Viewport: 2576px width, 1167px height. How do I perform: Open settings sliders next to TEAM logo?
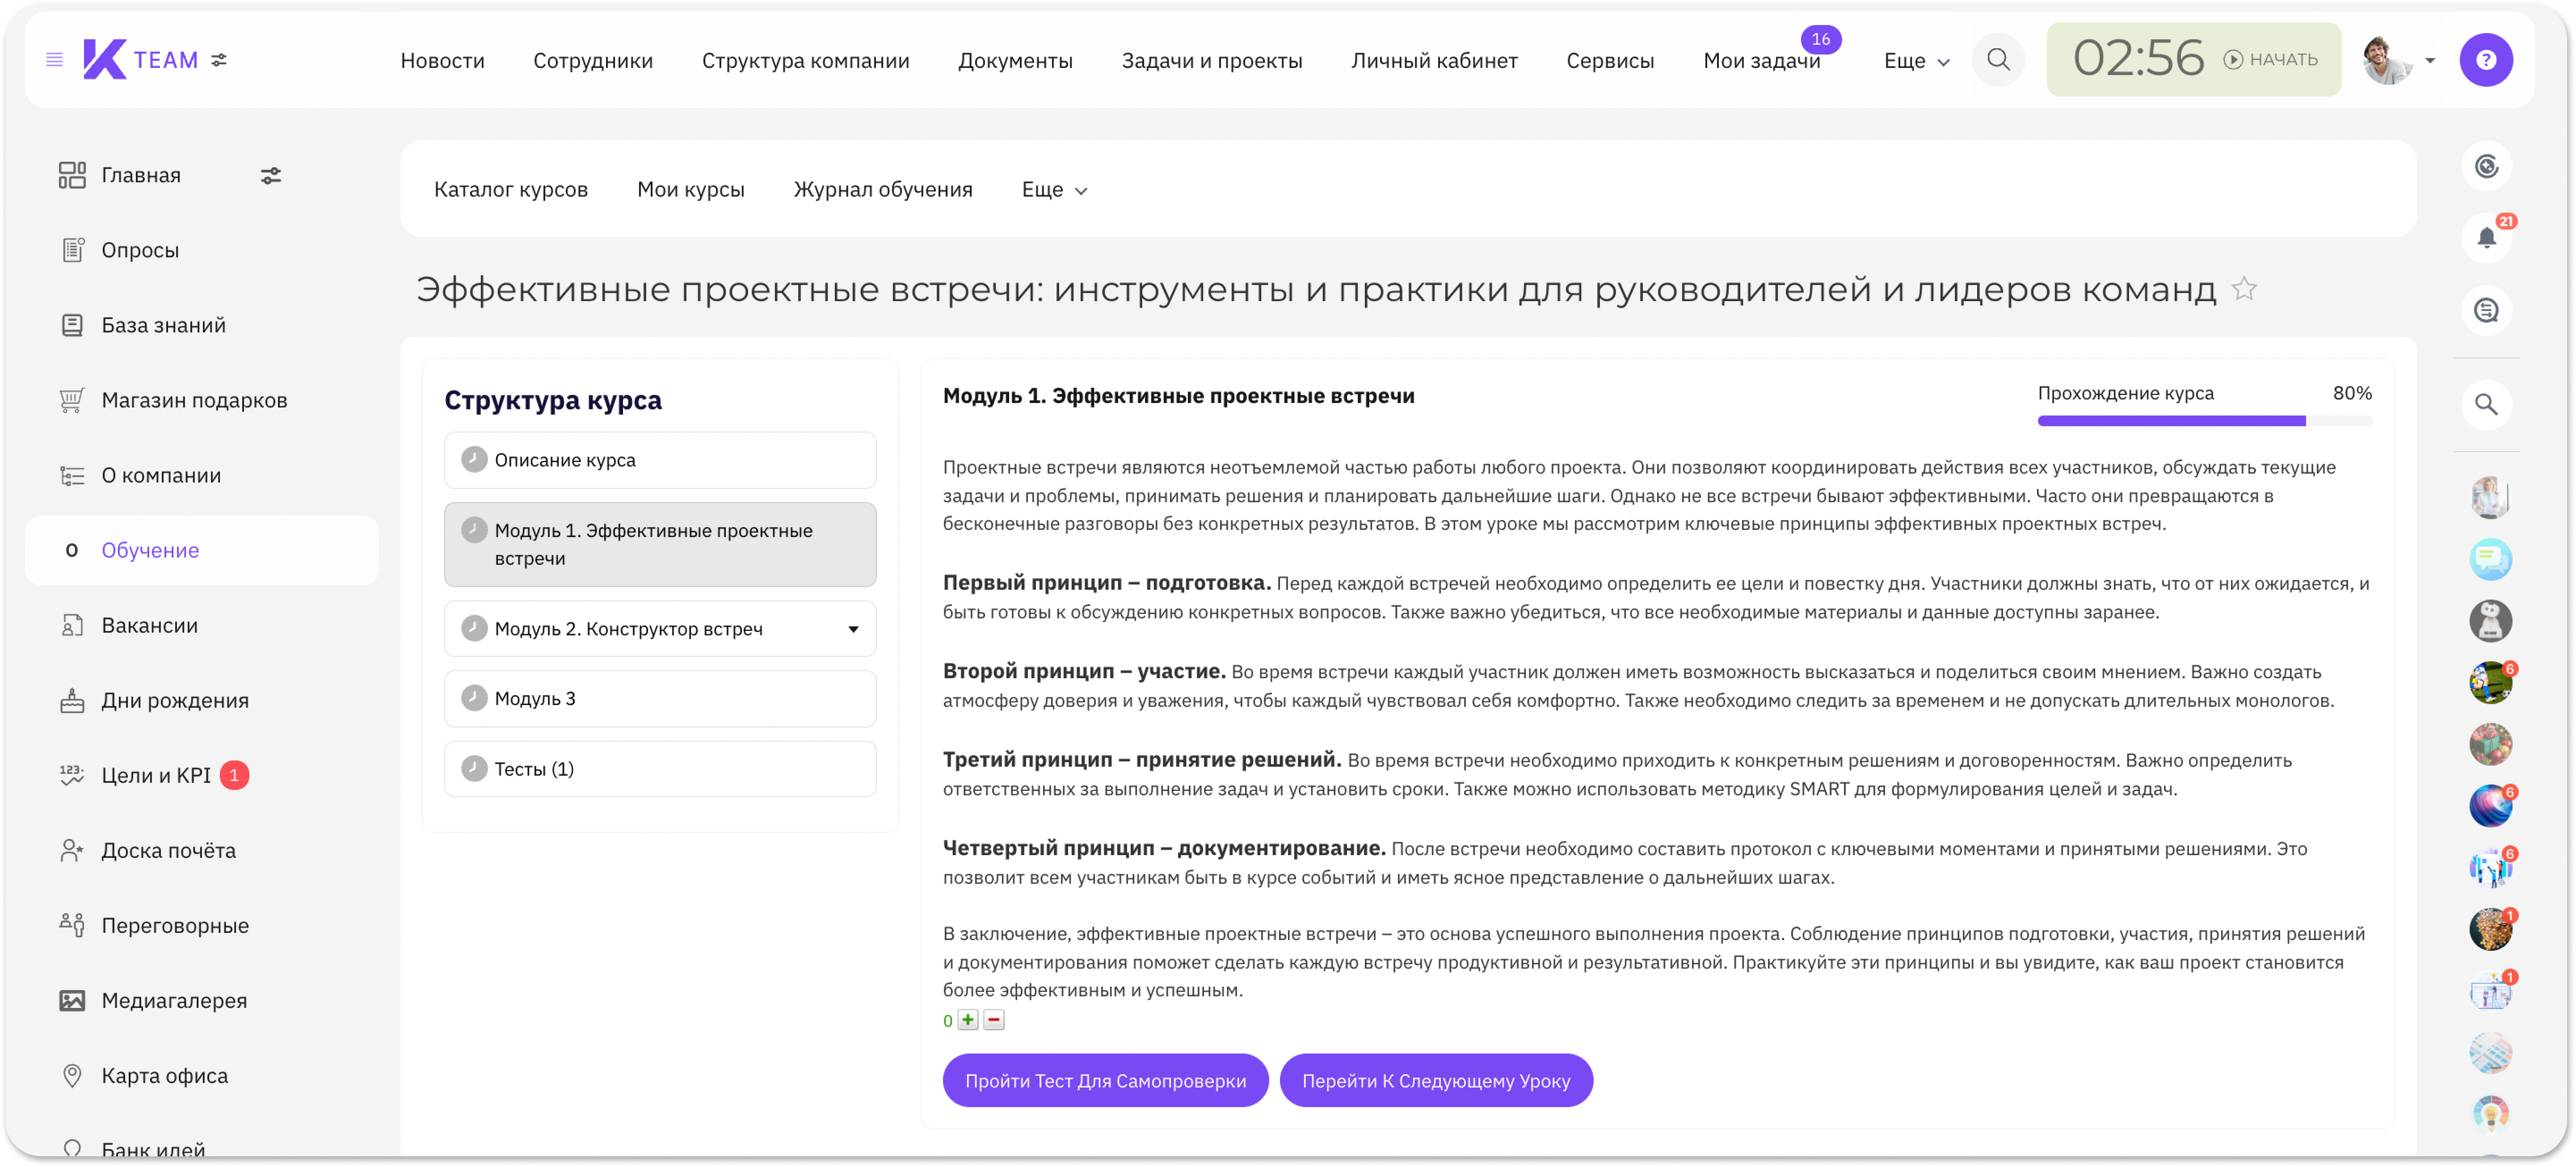pos(219,60)
